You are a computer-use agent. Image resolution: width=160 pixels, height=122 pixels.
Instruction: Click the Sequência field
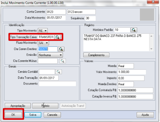[x=90, y=18]
